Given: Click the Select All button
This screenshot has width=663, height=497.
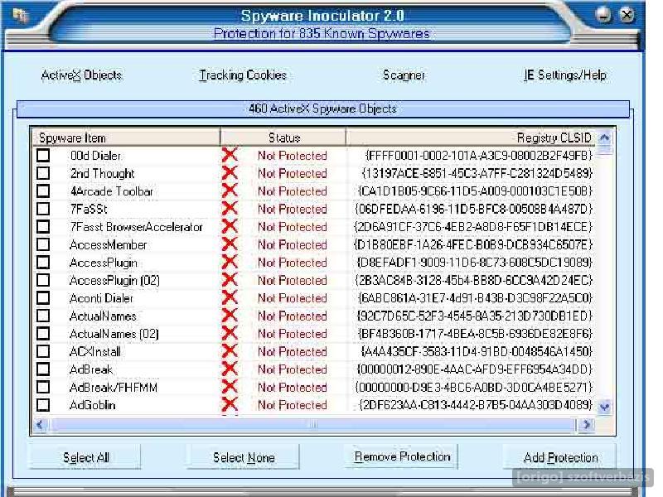Looking at the screenshot, I should tap(85, 457).
